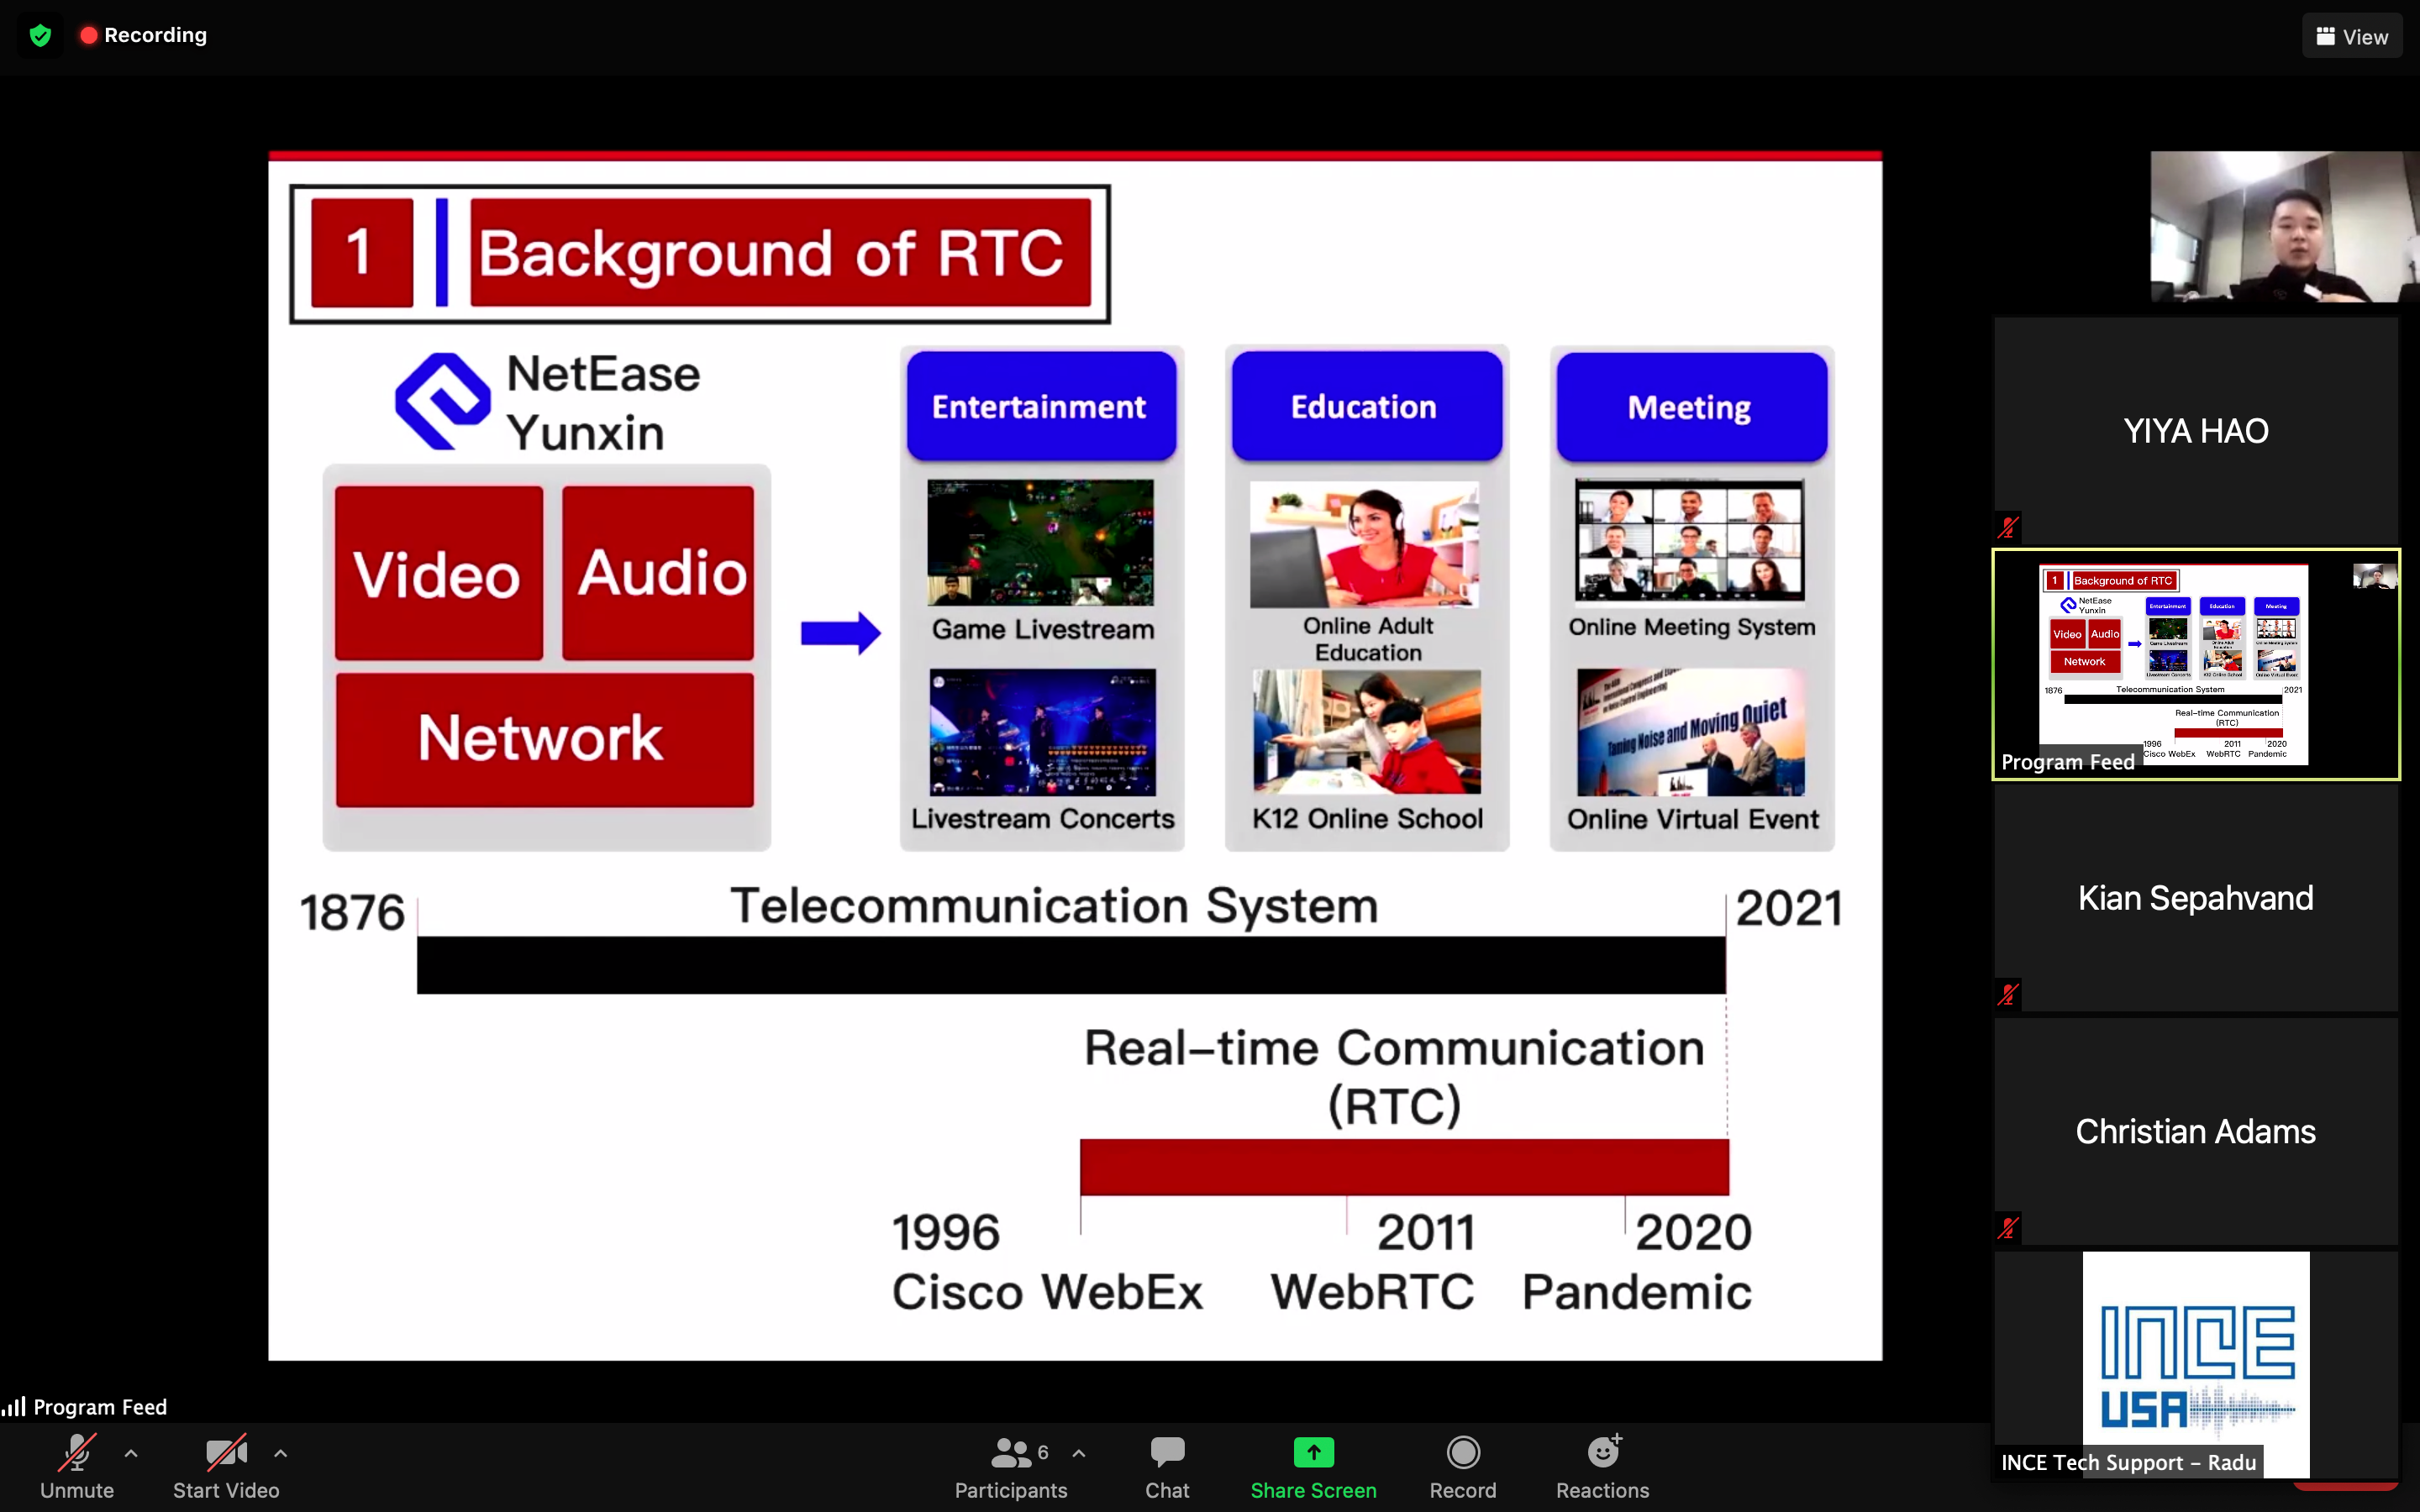Start Video with the camera icon
This screenshot has width=2420, height=1512.
(226, 1466)
